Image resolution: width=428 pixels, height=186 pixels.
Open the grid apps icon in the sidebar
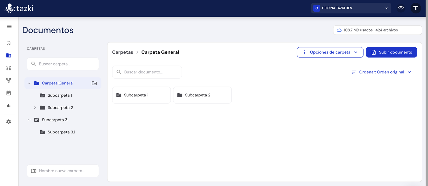(x=9, y=68)
